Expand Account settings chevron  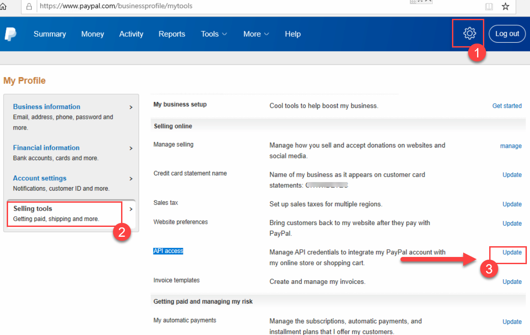click(131, 178)
